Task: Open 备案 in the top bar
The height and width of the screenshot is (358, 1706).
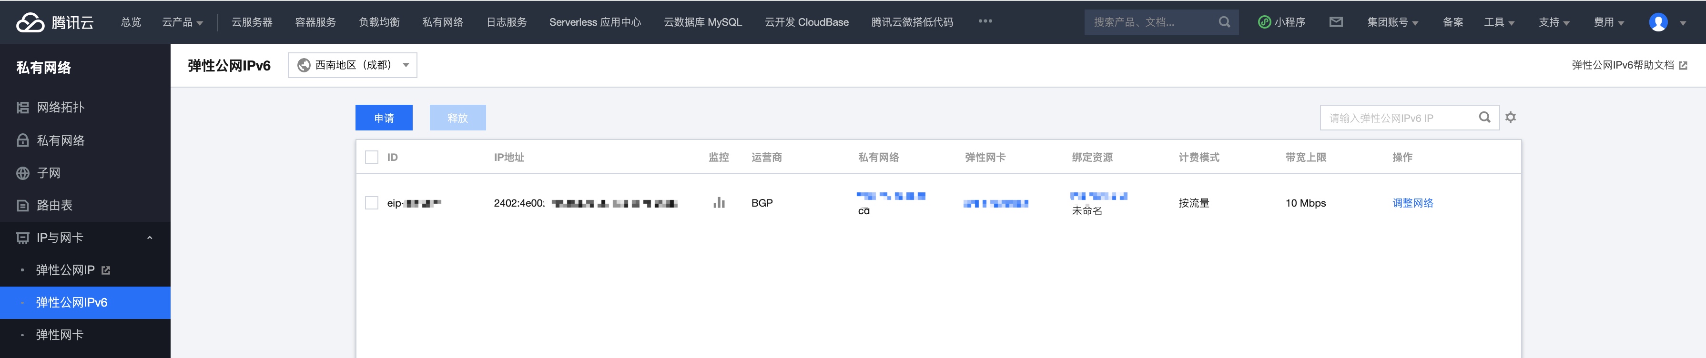Action: [x=1453, y=22]
